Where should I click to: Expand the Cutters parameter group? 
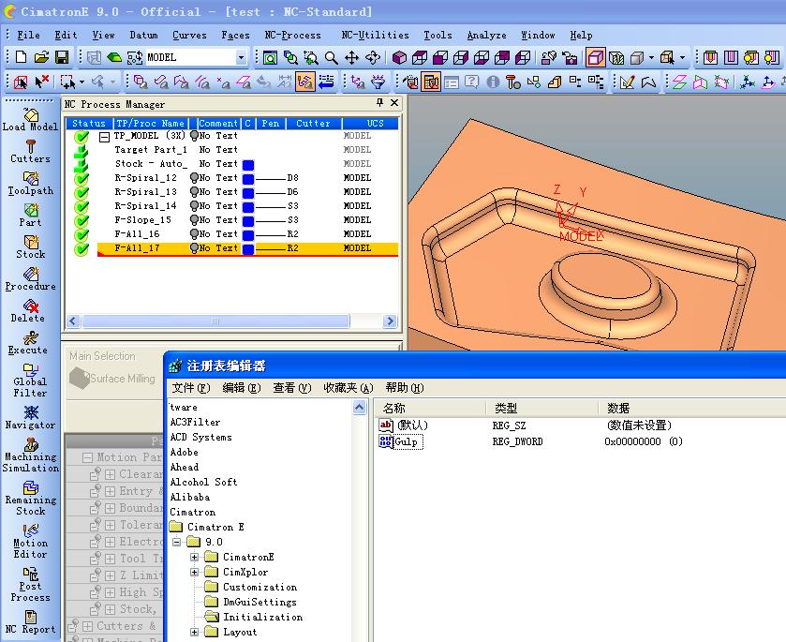pyautogui.click(x=88, y=626)
